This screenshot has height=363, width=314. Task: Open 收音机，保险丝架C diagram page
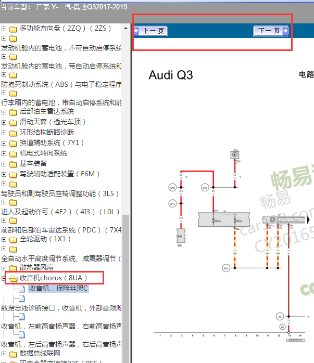[x=58, y=288]
